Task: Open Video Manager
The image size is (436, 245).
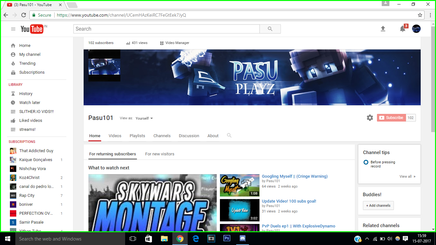Action: 175,43
